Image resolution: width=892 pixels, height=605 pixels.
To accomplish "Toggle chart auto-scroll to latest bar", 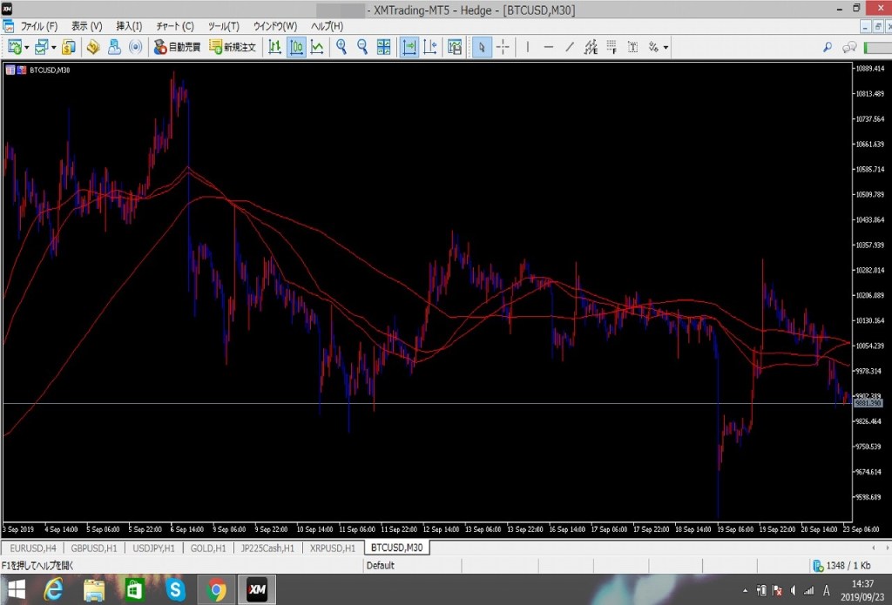I will pyautogui.click(x=409, y=47).
